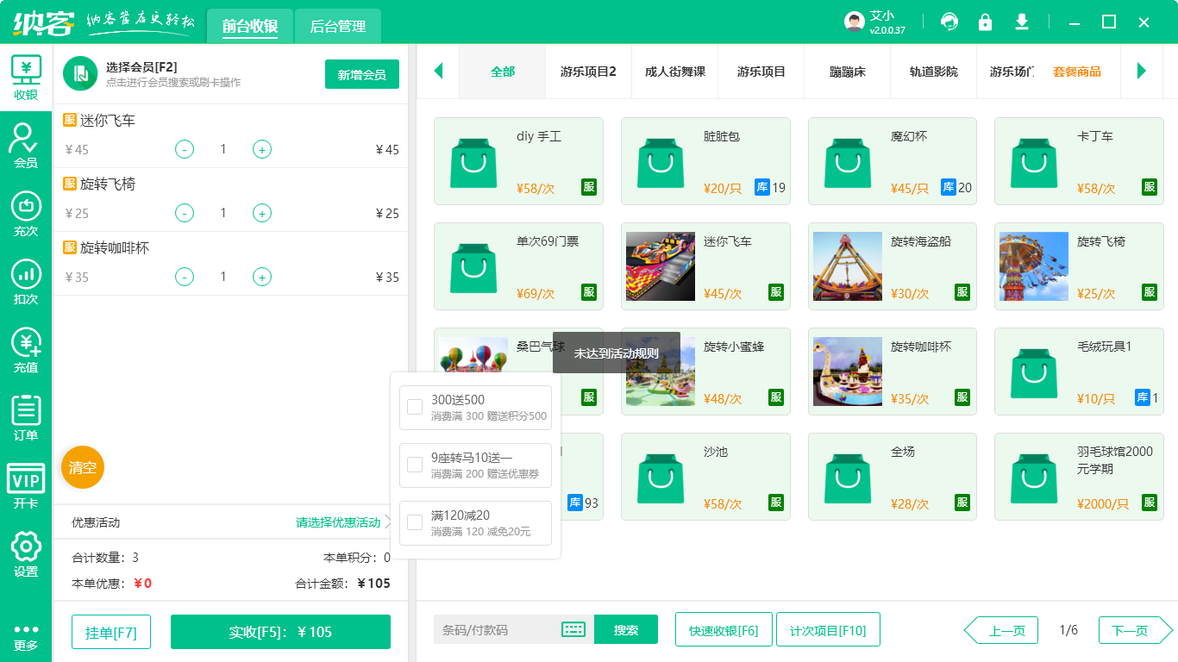The height and width of the screenshot is (662, 1178).
Task: Enable the 300送500 promotion checkbox
Action: (x=413, y=406)
